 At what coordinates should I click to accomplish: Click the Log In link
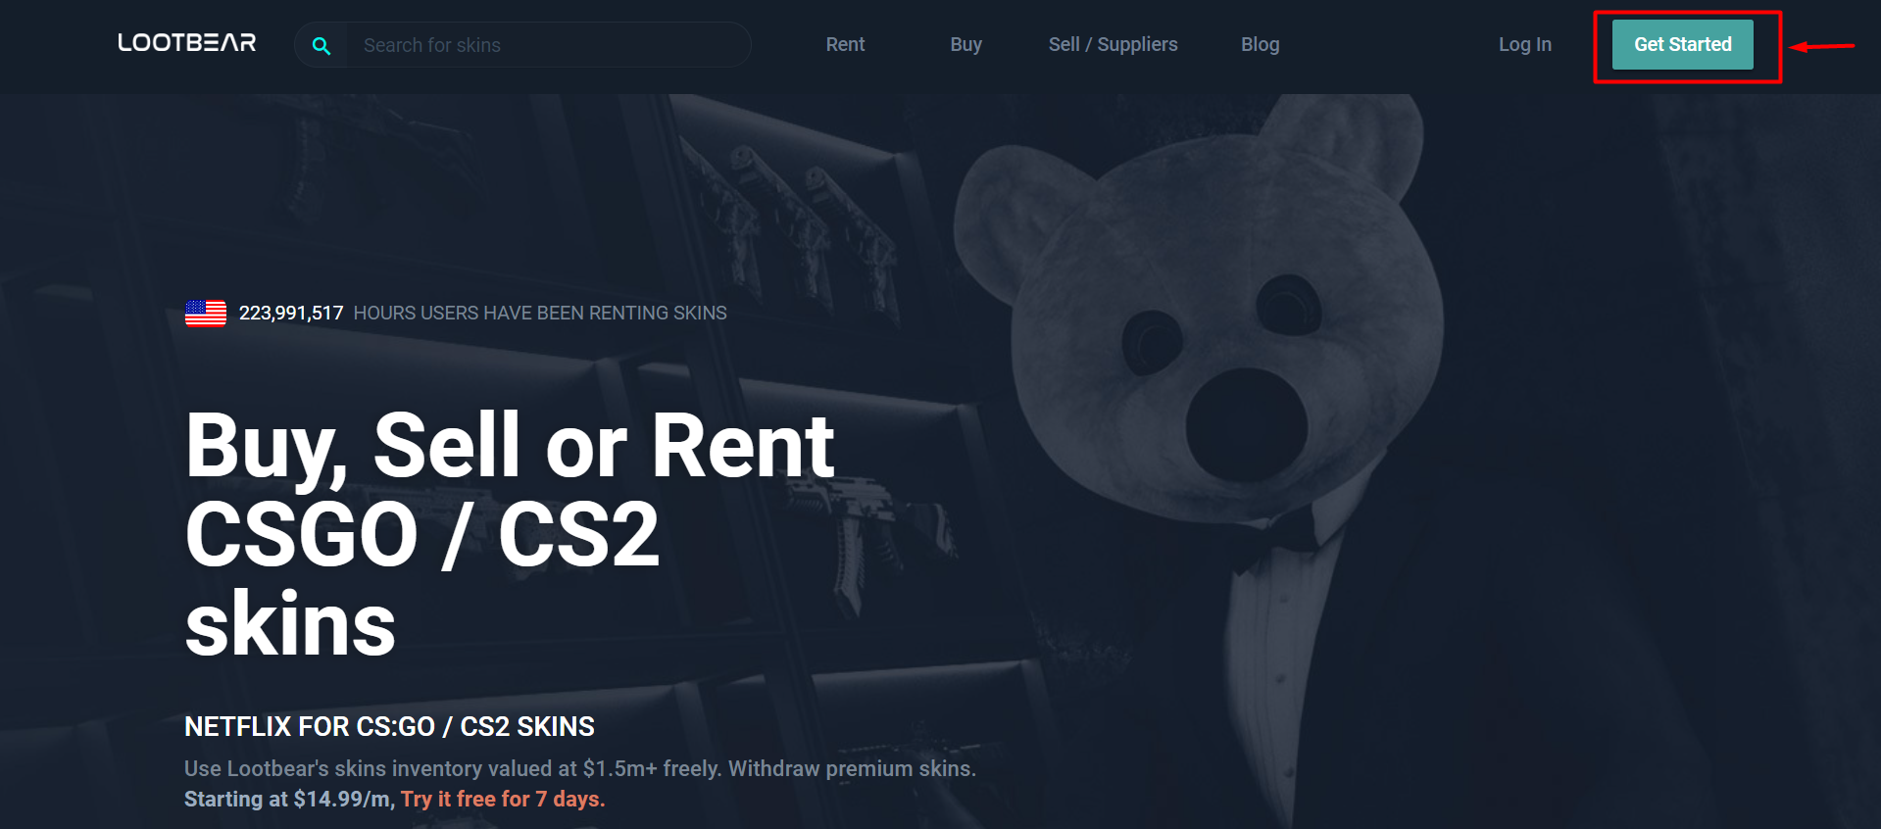(1524, 44)
